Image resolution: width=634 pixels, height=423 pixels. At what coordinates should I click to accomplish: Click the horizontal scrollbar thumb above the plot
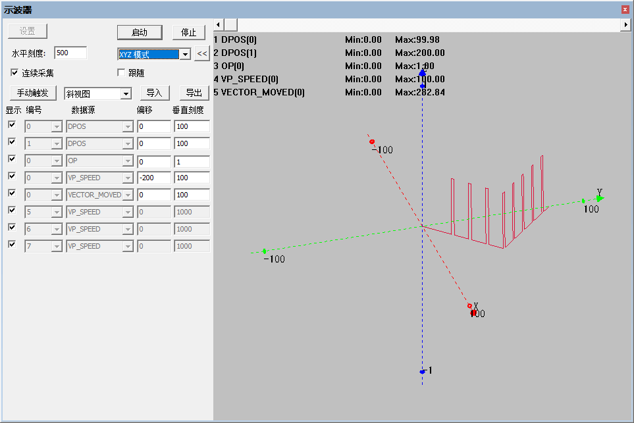(231, 24)
